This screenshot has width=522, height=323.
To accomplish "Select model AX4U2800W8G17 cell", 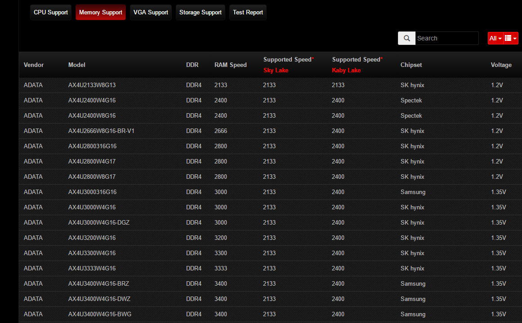I will 92,177.
